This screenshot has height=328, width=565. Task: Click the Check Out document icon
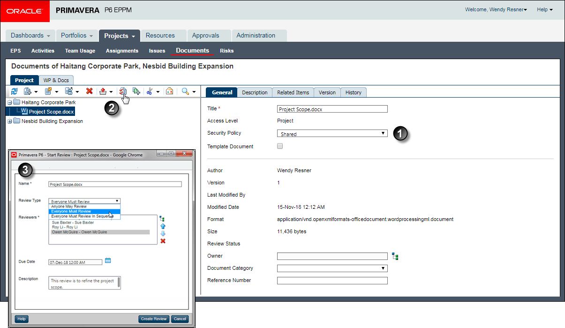(48, 92)
